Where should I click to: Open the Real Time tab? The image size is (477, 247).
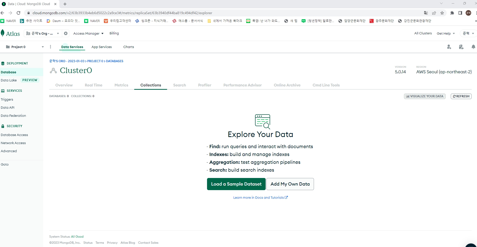94,85
